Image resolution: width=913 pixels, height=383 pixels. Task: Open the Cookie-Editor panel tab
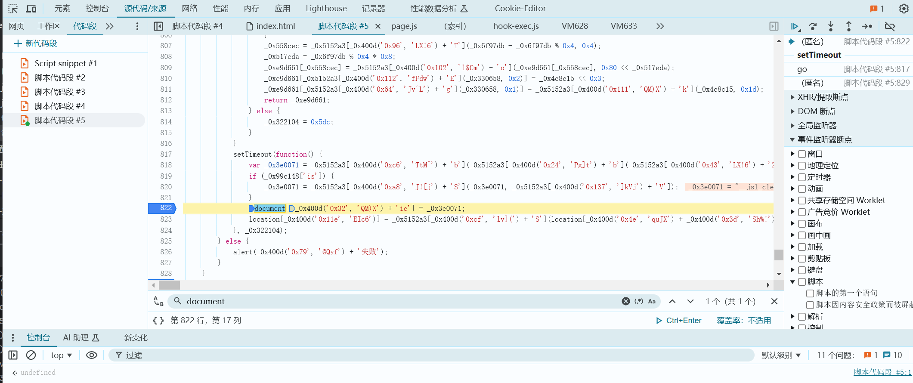[520, 8]
